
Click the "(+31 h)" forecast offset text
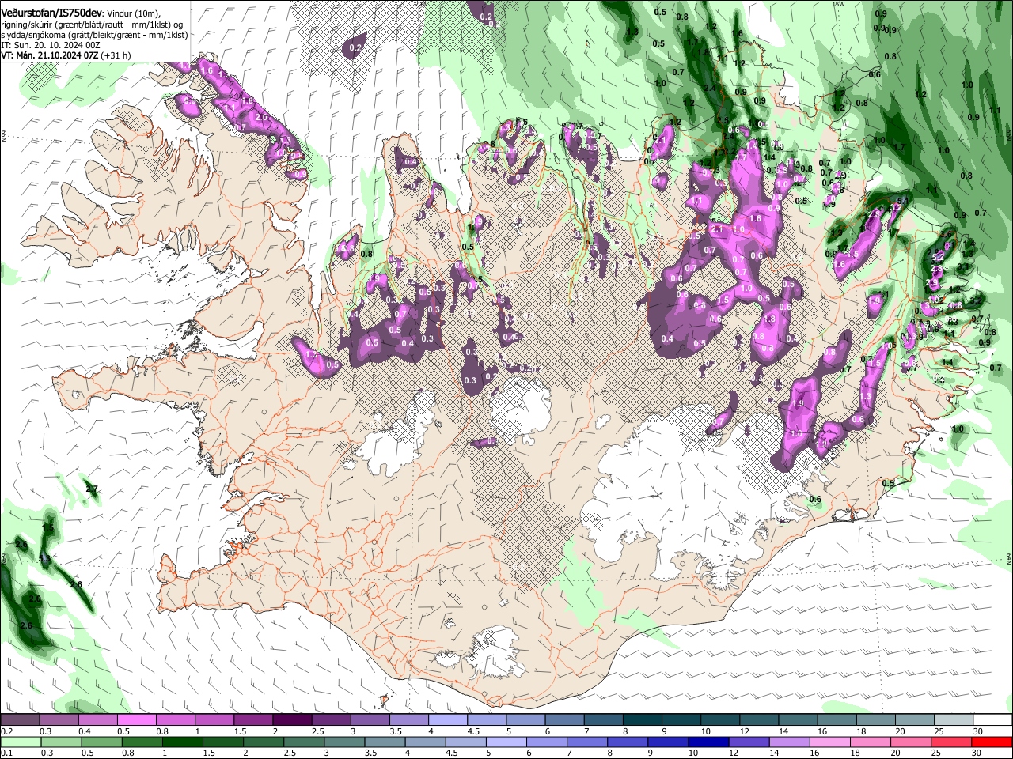[116, 55]
